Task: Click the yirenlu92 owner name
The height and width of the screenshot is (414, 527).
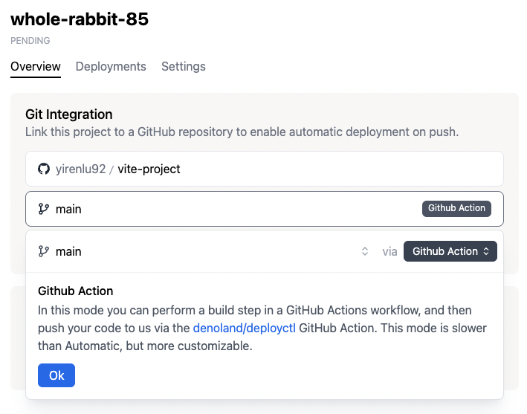Action: click(x=80, y=169)
